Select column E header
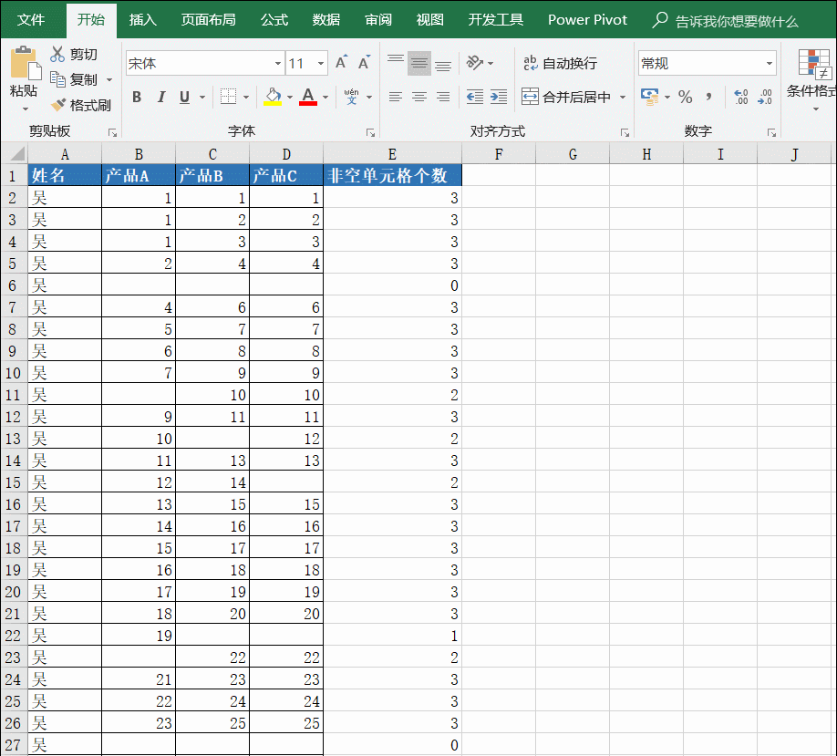The height and width of the screenshot is (756, 837). click(392, 154)
